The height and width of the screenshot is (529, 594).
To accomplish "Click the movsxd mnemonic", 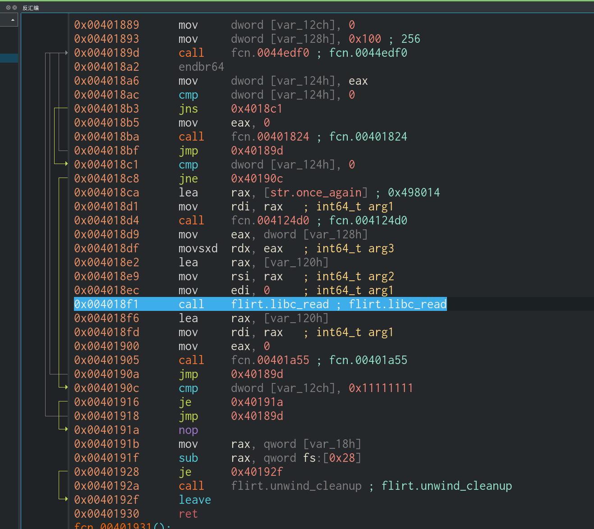I will click(x=198, y=248).
